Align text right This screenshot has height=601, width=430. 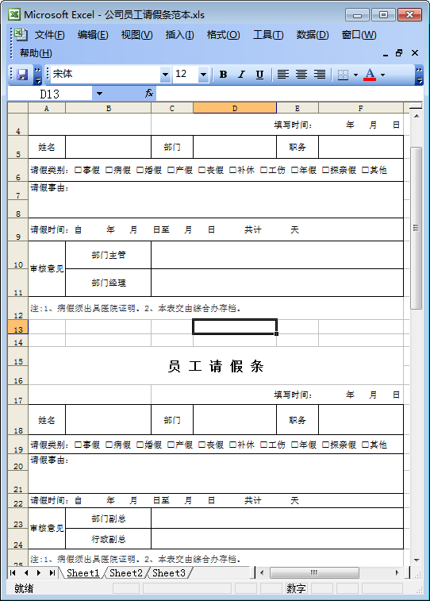point(320,75)
